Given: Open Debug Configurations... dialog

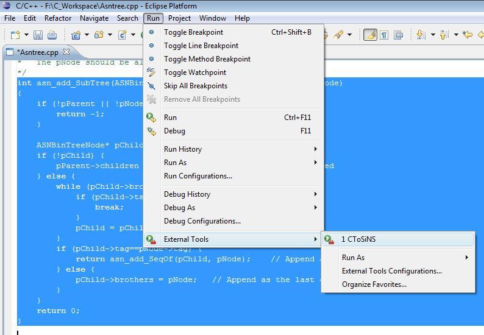Looking at the screenshot, I should (233, 221).
